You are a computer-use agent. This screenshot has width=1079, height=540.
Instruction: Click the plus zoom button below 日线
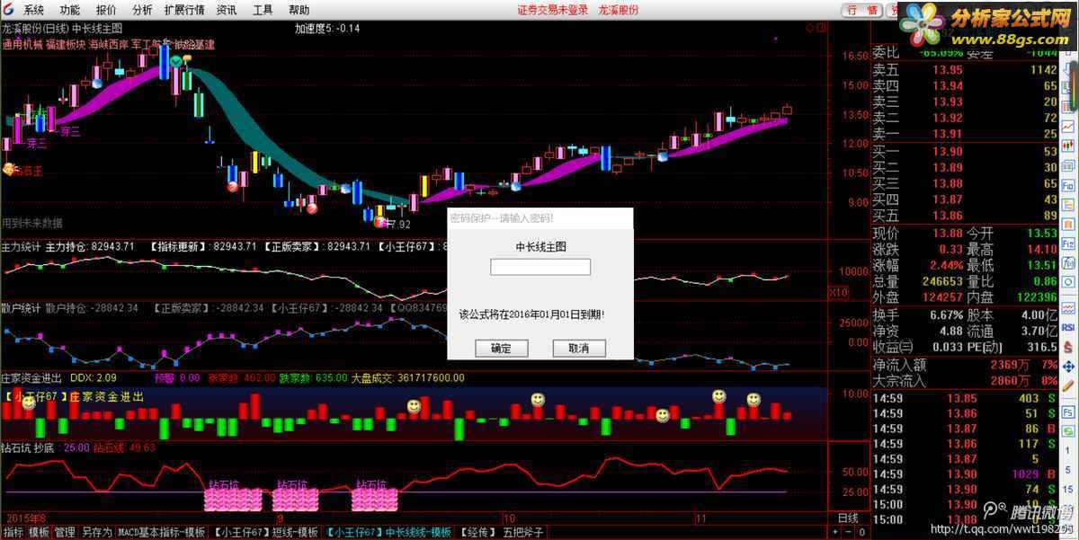click(x=835, y=532)
